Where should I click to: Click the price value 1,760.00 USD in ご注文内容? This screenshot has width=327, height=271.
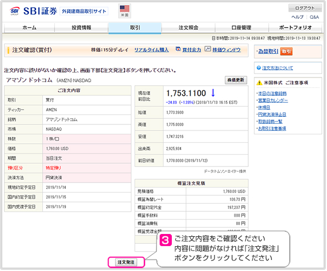57,149
